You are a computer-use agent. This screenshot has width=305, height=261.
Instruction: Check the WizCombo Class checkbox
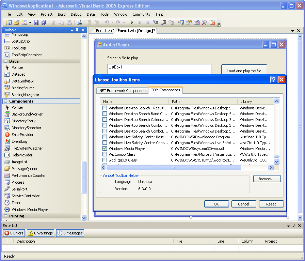105,154
